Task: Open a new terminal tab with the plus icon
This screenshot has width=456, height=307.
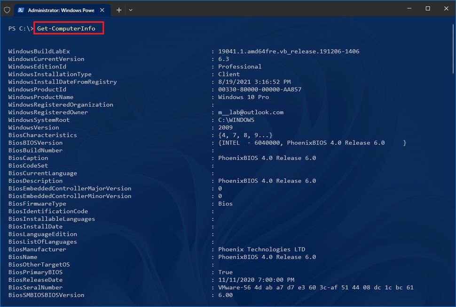Action: [118, 9]
